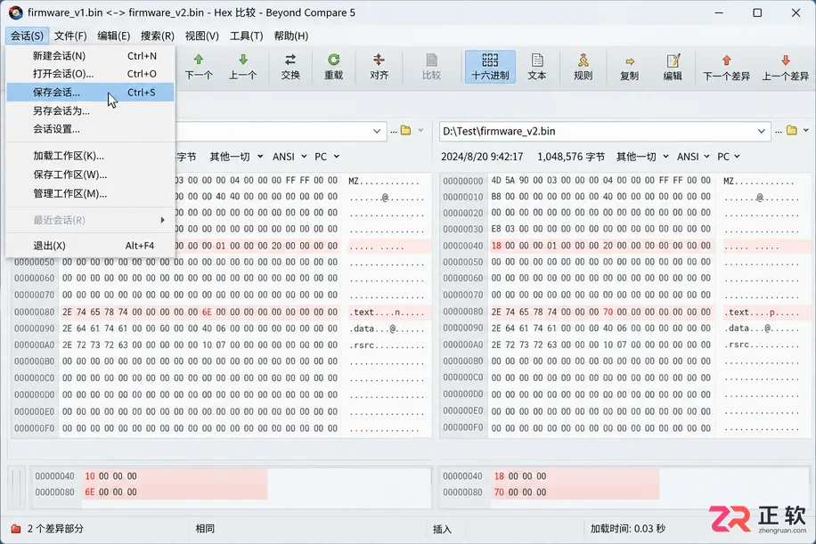Click the 会话(S) menu
816x544 pixels.
pyautogui.click(x=27, y=36)
